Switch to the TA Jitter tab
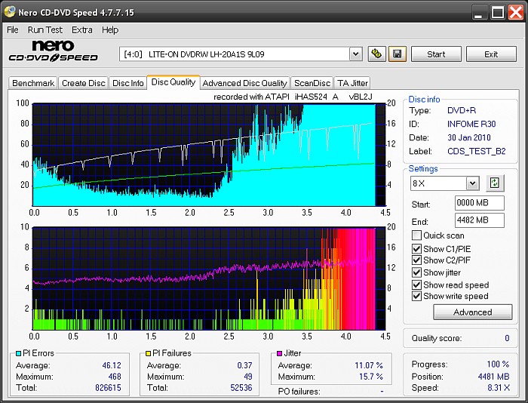The width and height of the screenshot is (528, 403). tap(352, 83)
